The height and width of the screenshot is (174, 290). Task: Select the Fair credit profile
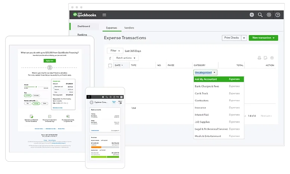click(x=28, y=103)
